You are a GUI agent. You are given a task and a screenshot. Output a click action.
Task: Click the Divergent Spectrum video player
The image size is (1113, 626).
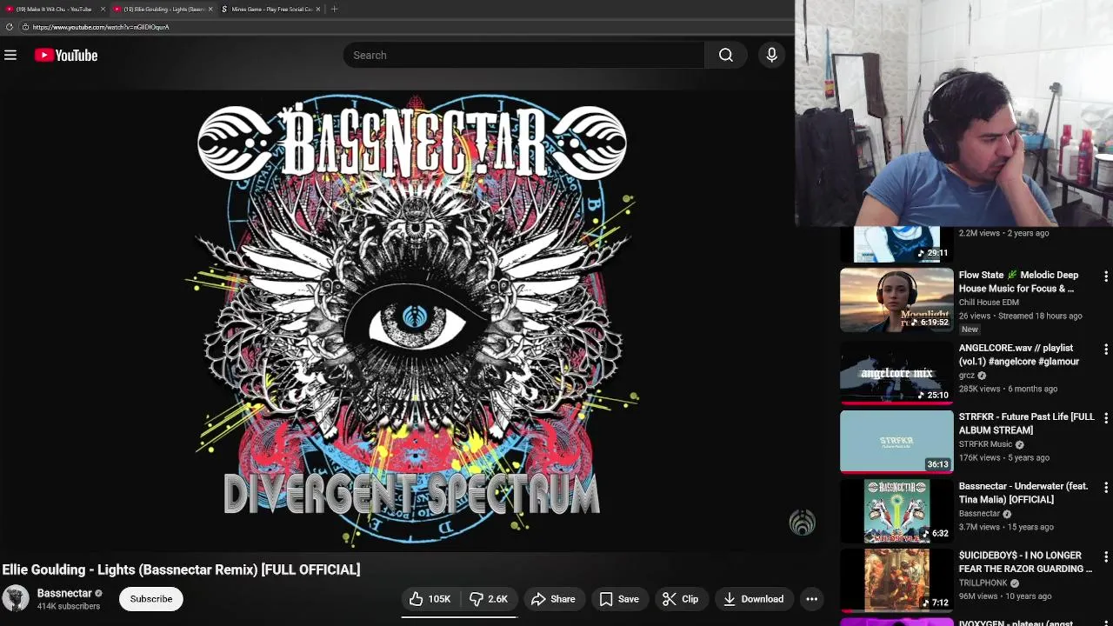(412, 321)
